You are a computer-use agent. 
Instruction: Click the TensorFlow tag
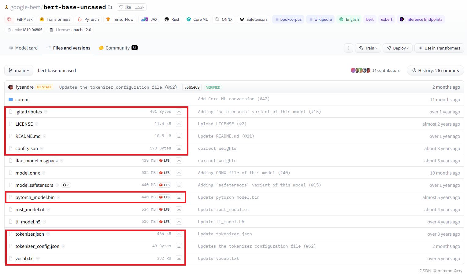point(120,19)
